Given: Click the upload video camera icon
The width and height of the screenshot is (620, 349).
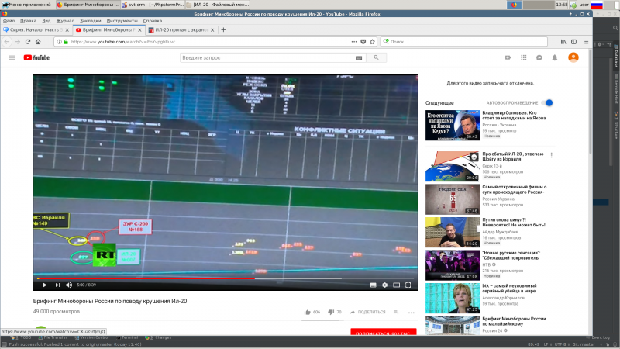Looking at the screenshot, I should pos(508,57).
